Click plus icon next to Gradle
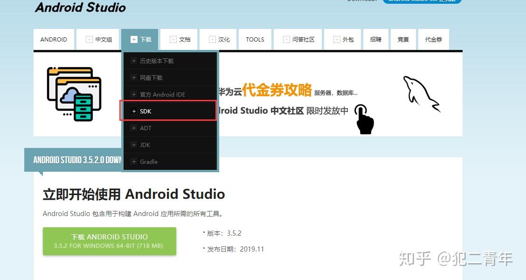Screen dimensions: 526x280 [x=134, y=161]
